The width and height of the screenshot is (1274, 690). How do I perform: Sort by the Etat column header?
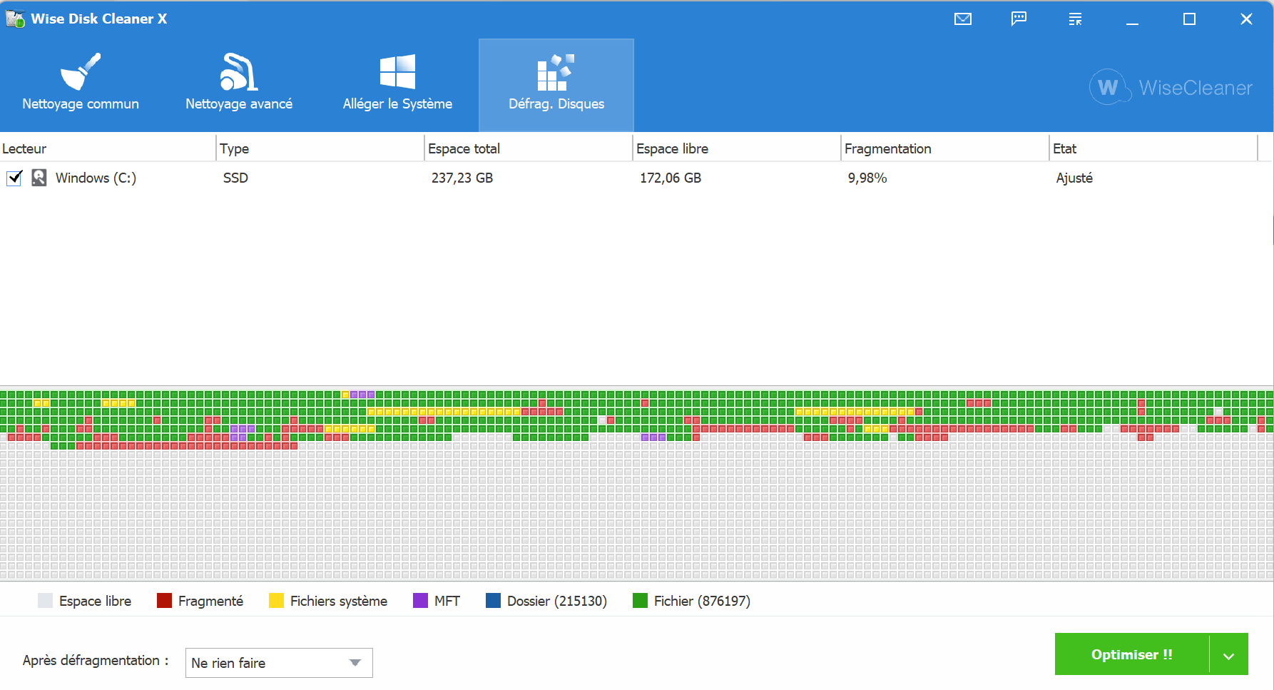coord(1153,148)
